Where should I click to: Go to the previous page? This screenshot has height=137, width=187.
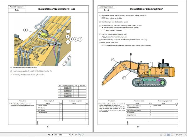click(52, 135)
